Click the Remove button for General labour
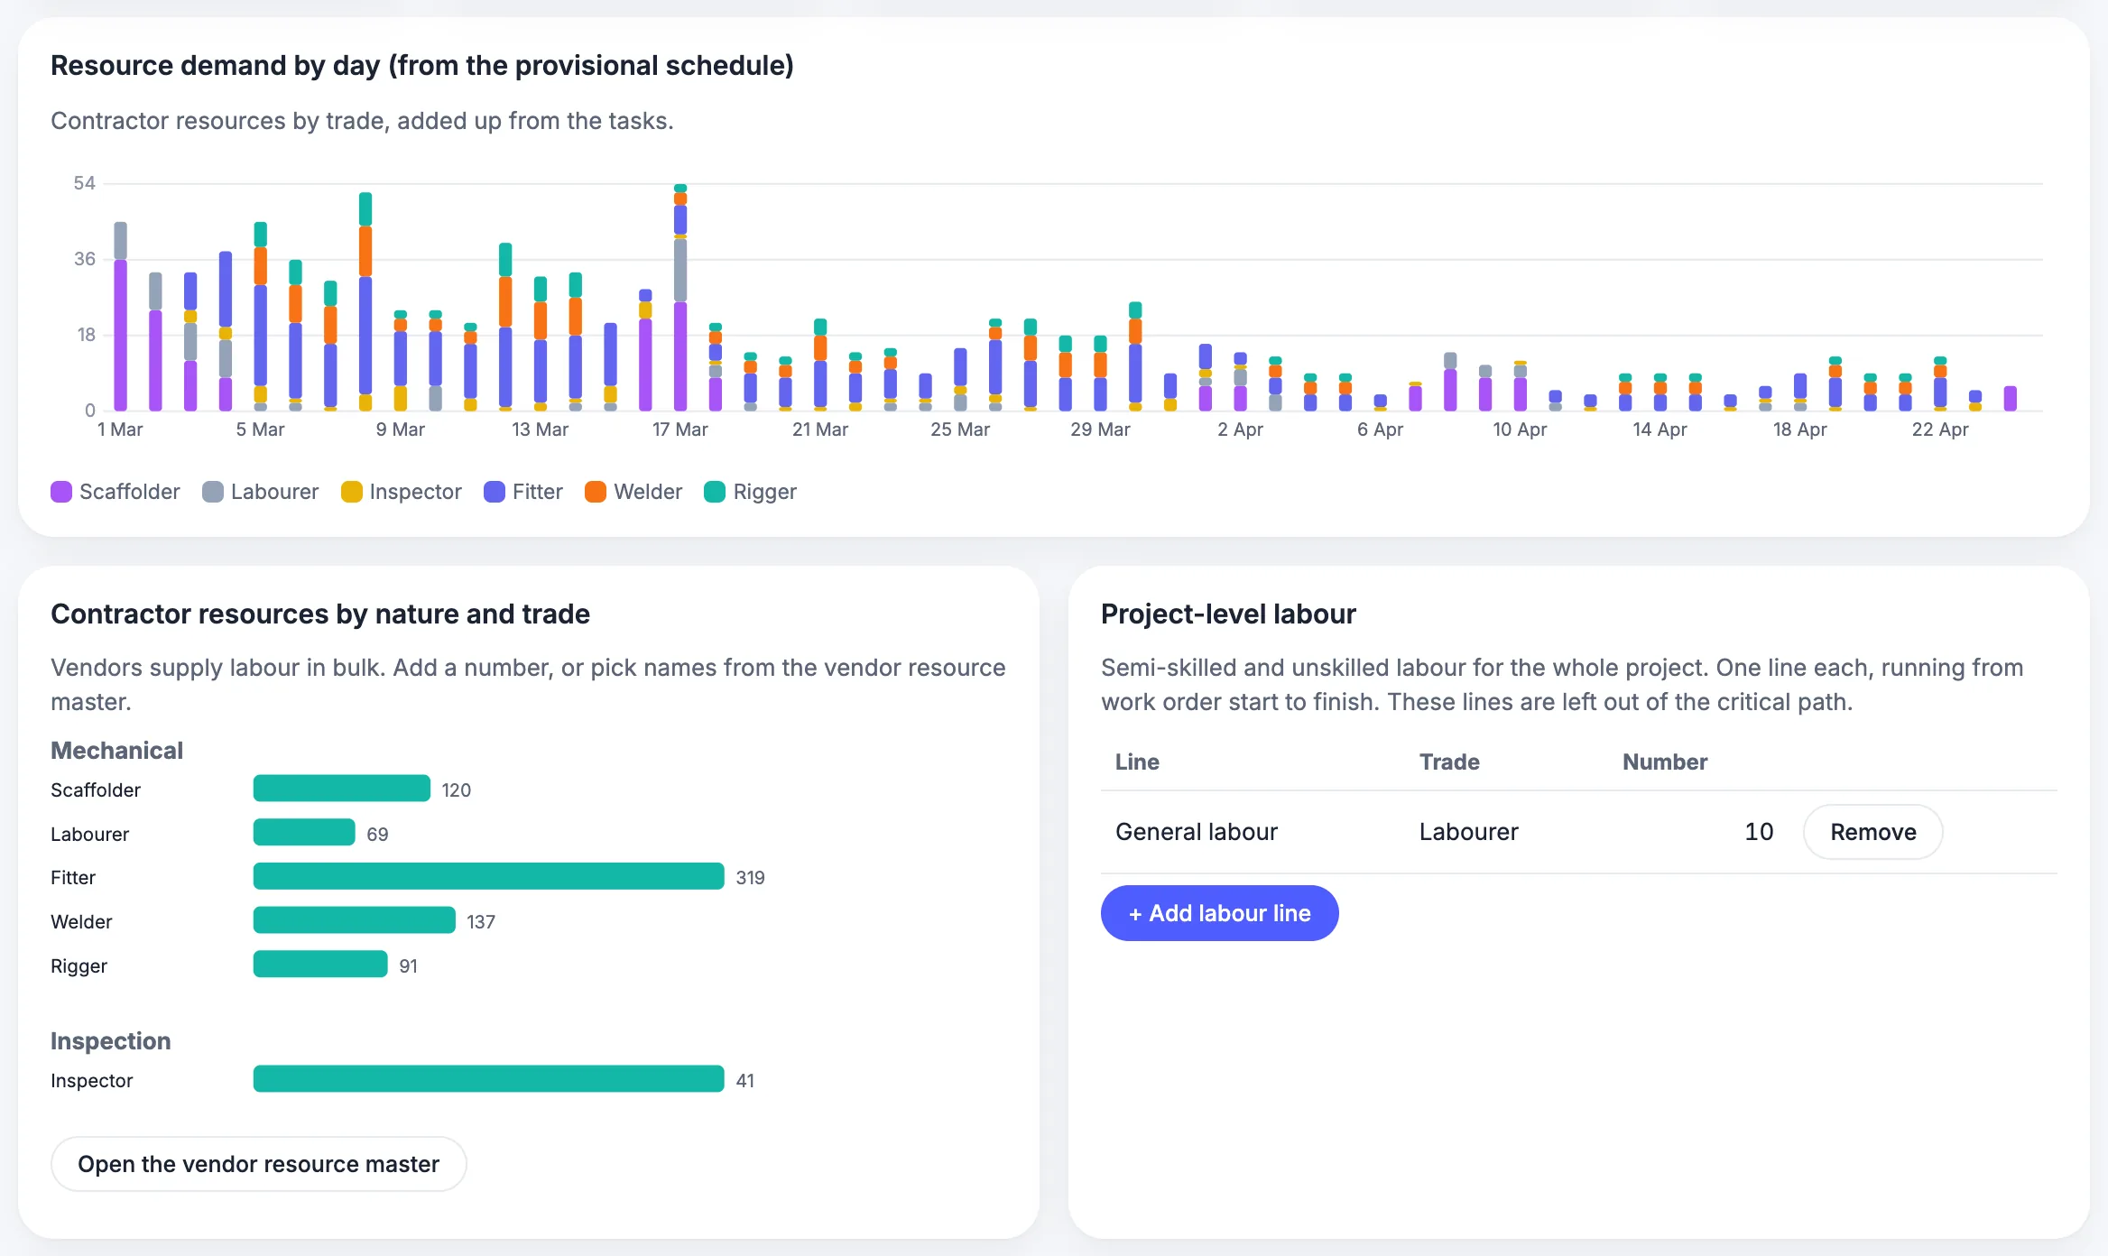2108x1256 pixels. click(x=1872, y=832)
